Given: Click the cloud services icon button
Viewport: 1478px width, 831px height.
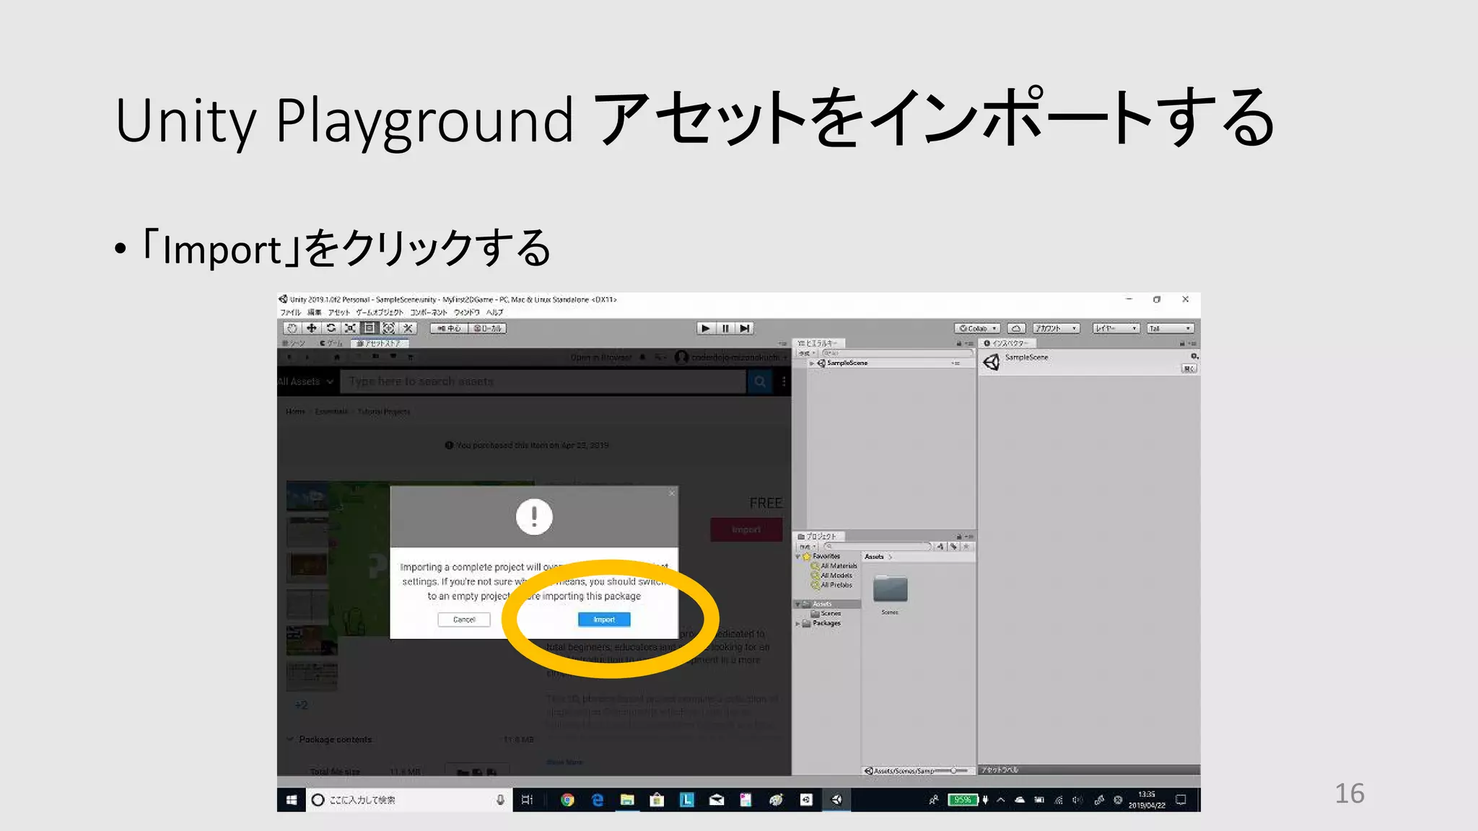Looking at the screenshot, I should pos(1016,328).
